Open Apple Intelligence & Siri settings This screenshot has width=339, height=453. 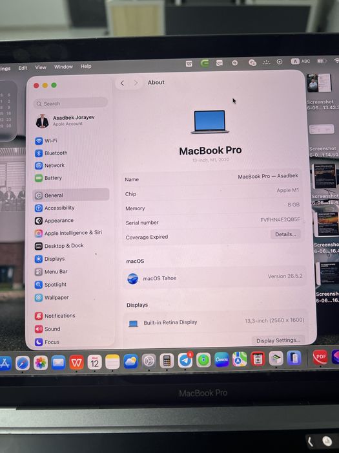68,233
